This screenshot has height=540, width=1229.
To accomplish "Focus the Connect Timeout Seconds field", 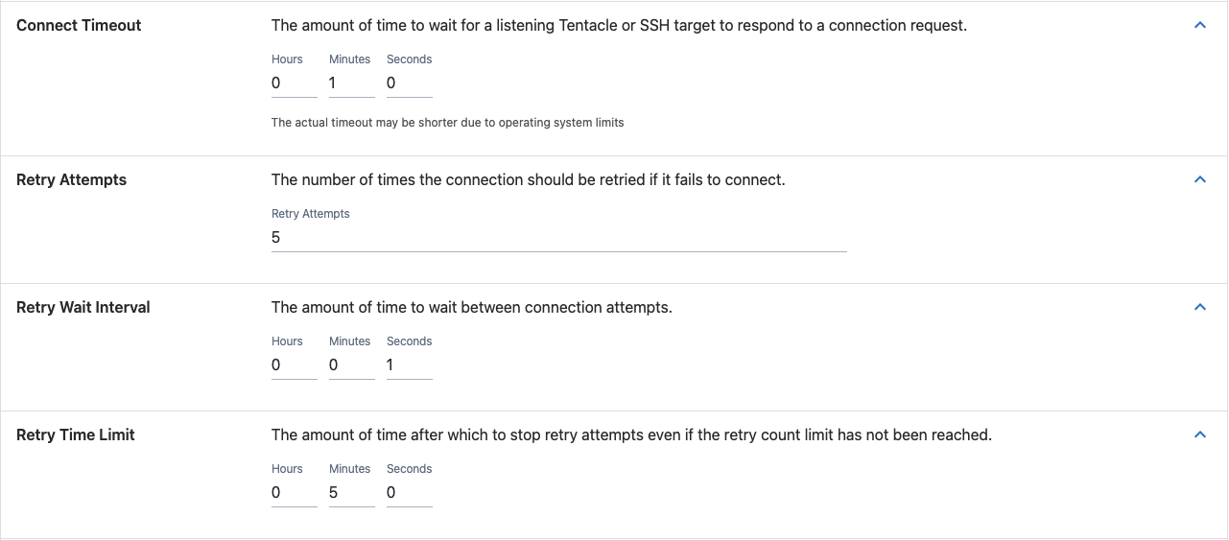I will 410,83.
